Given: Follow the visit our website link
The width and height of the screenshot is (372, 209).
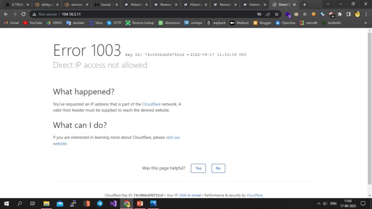Looking at the screenshot, I should coord(116,140).
